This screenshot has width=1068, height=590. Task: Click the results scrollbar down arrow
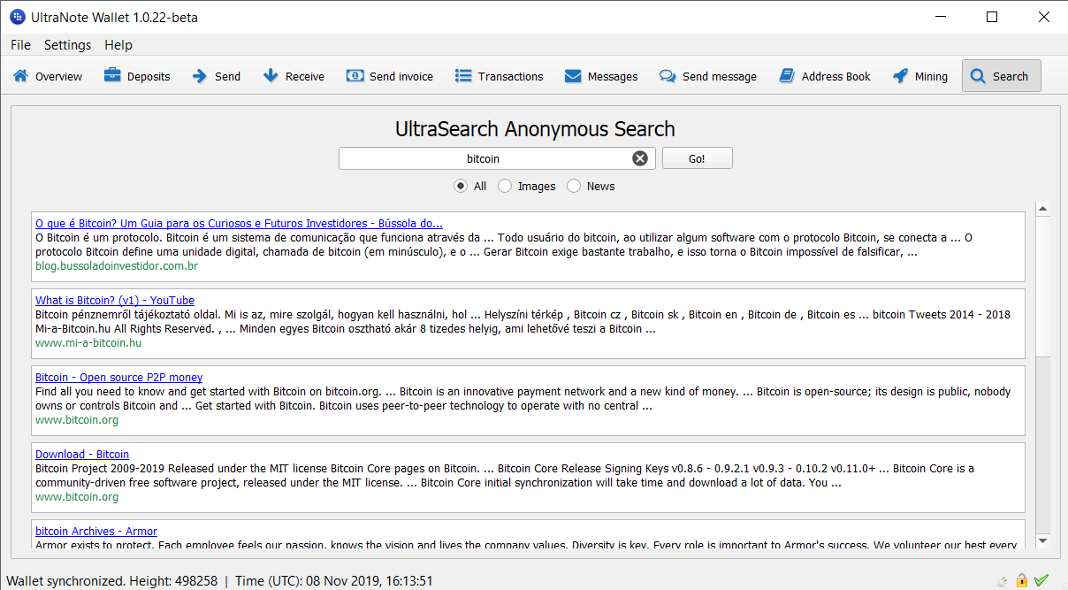(1043, 540)
